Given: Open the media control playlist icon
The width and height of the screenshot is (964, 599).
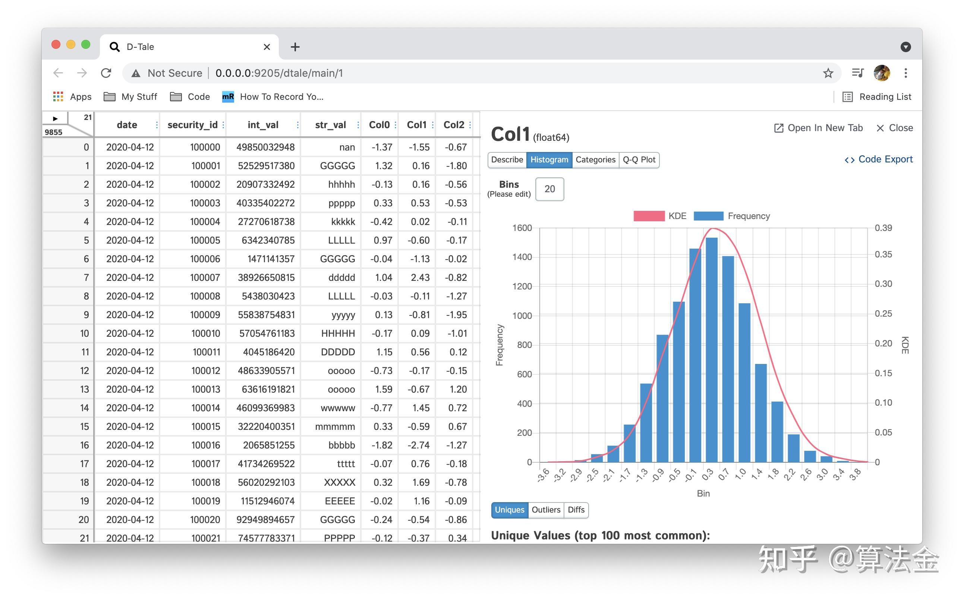Looking at the screenshot, I should pyautogui.click(x=857, y=73).
